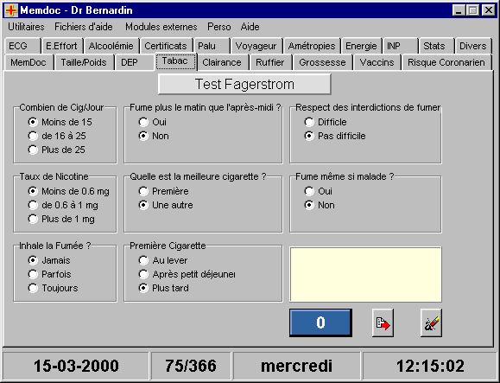Screen dimensions: 500x383
Task: Select 'Toujours' for inhaling smoke
Action: 54,288
